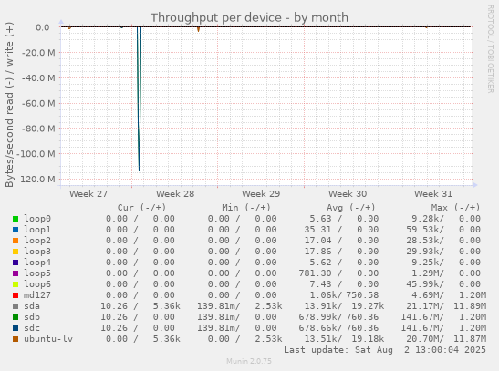This screenshot has height=371, width=499.
Task: Click the 'loop3' device name
Action: point(37,252)
